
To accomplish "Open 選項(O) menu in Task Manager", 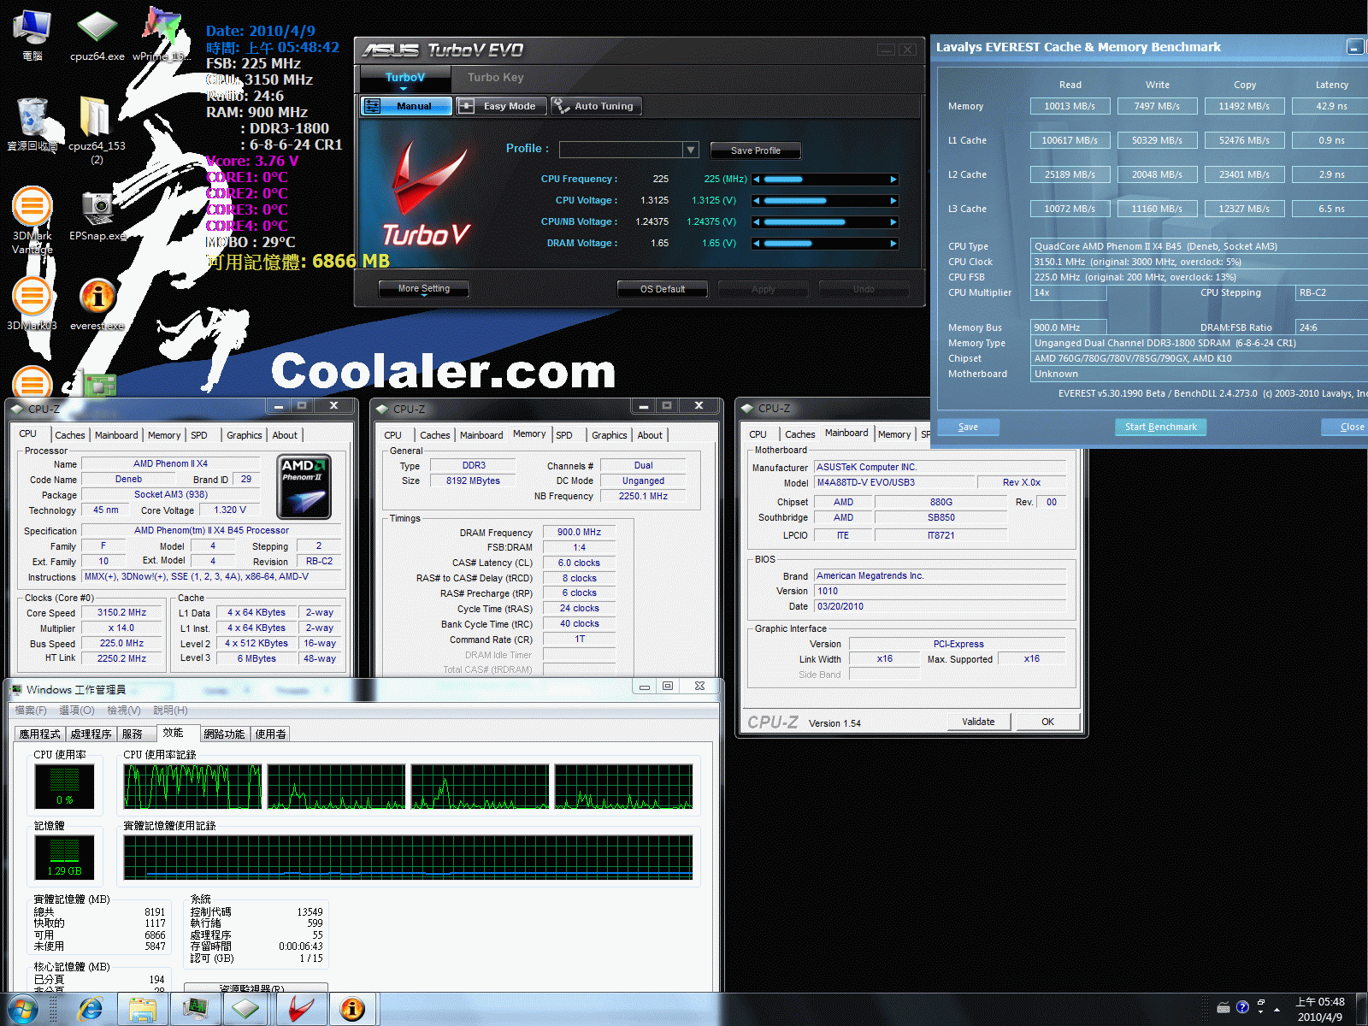I will [x=77, y=711].
